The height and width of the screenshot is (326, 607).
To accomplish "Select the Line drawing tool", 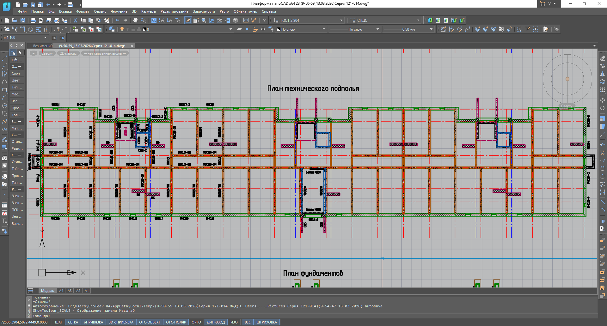I will point(4,58).
